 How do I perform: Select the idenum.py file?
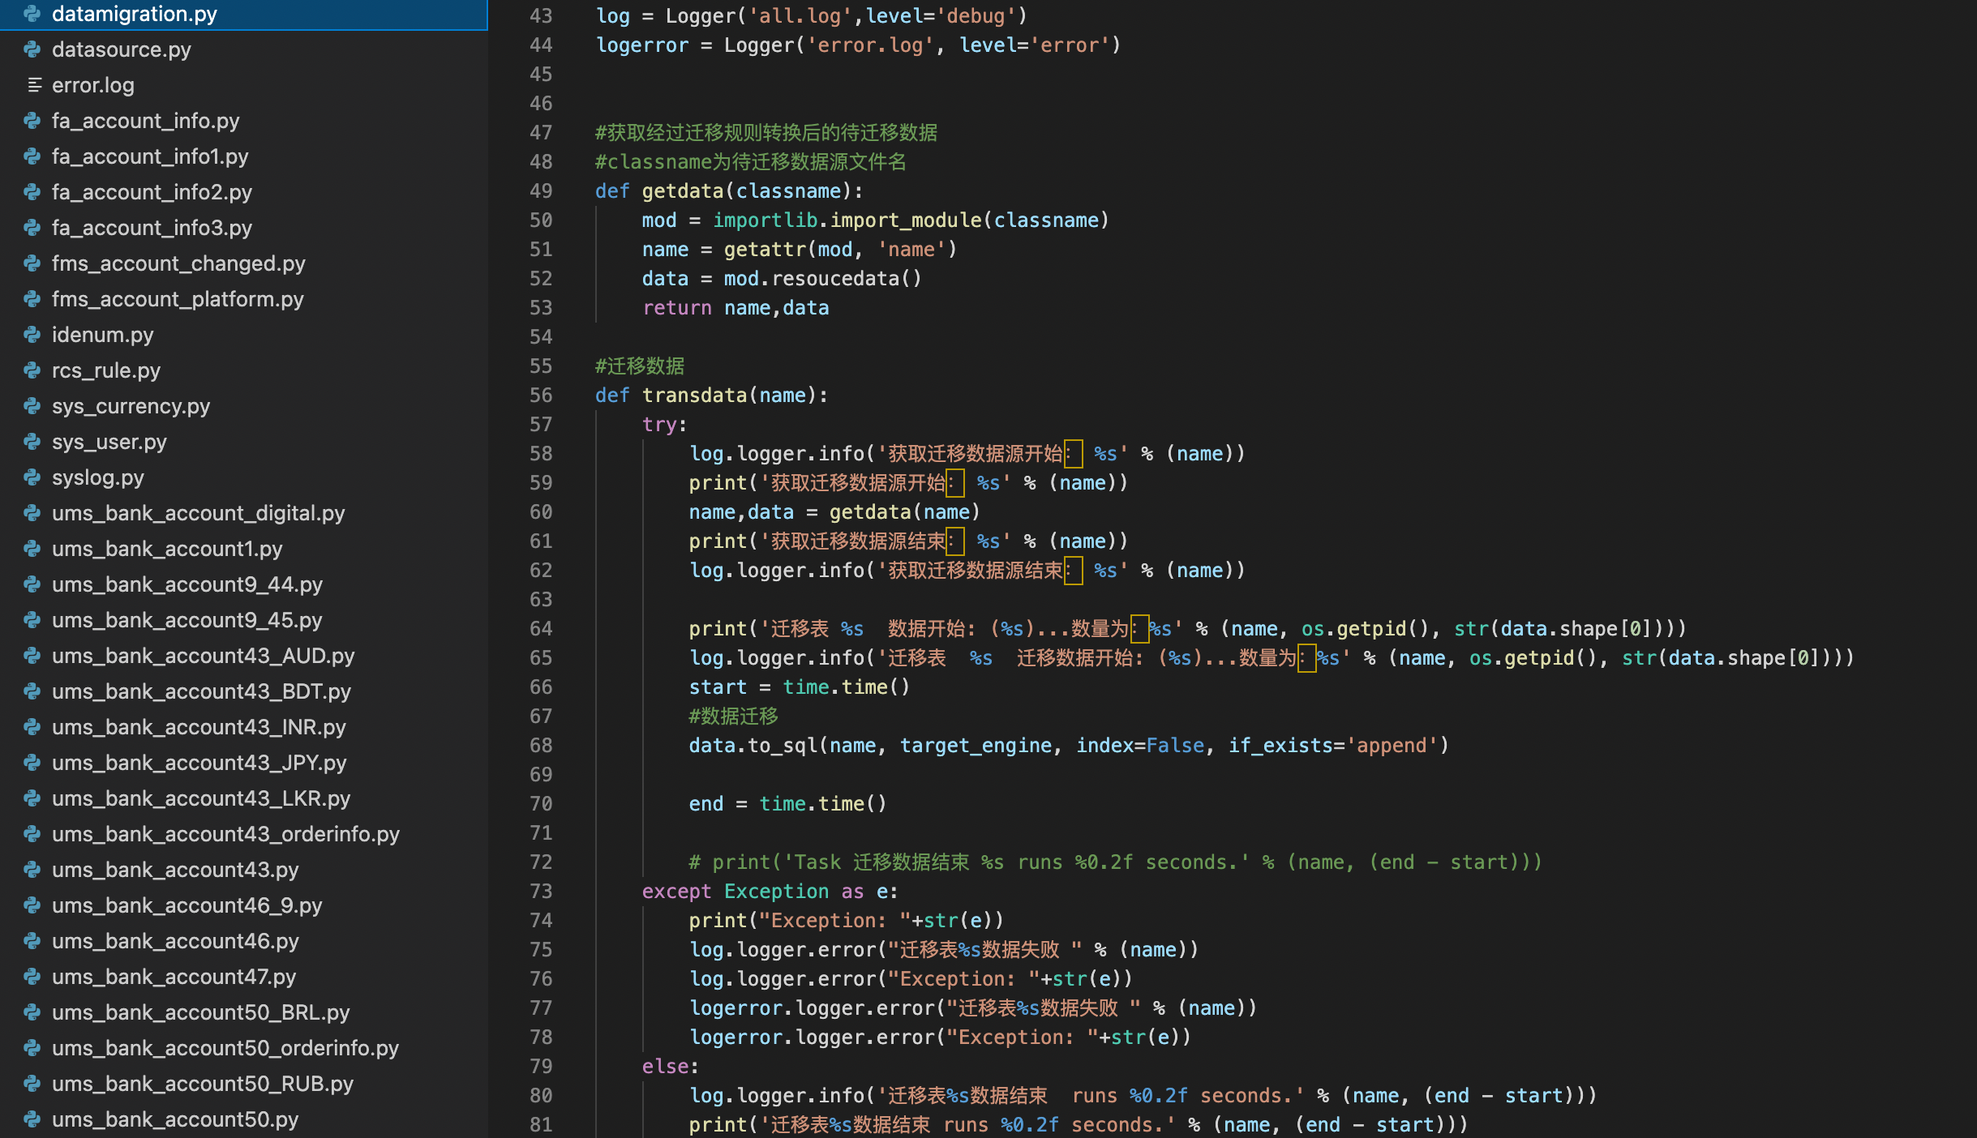point(243,335)
